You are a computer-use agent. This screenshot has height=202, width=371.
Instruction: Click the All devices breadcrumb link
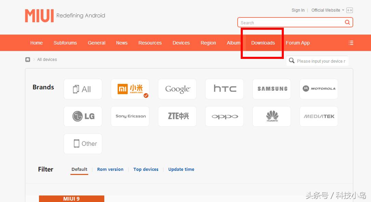[x=47, y=60]
